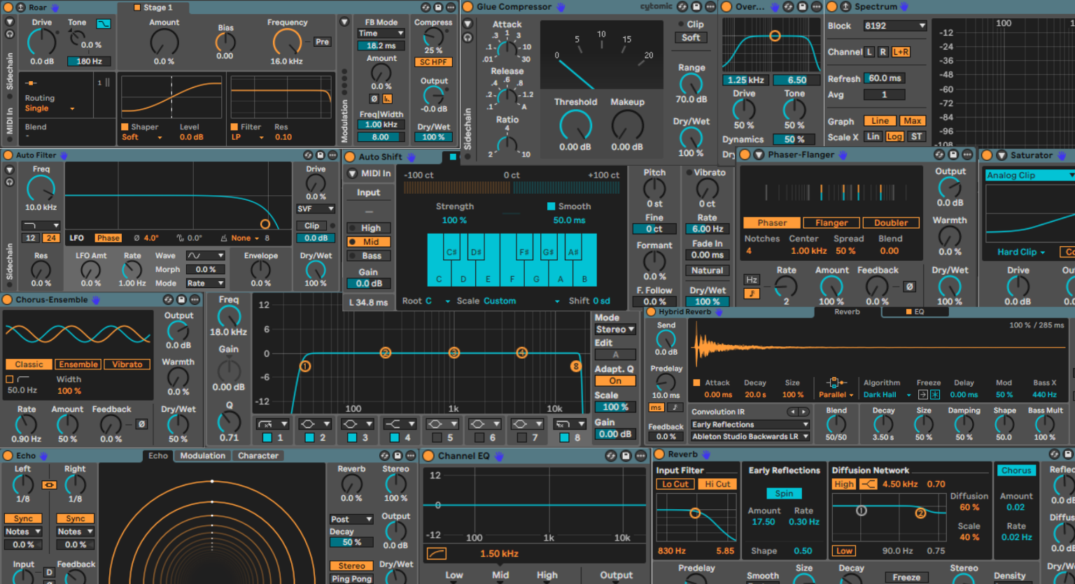Screen dimensions: 1075x584
Task: Click the Hybrid Reverb freeze snowflake icon
Action: (935, 394)
